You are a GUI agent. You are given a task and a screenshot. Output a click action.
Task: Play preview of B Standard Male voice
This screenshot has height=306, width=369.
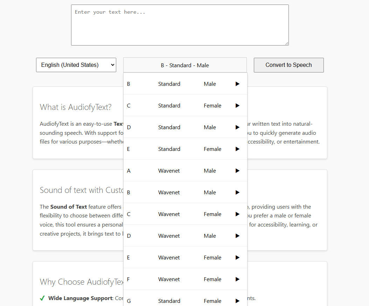point(237,84)
